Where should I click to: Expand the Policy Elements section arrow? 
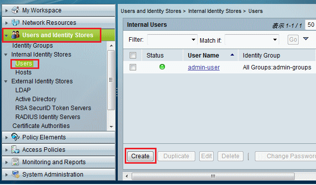point(6,137)
